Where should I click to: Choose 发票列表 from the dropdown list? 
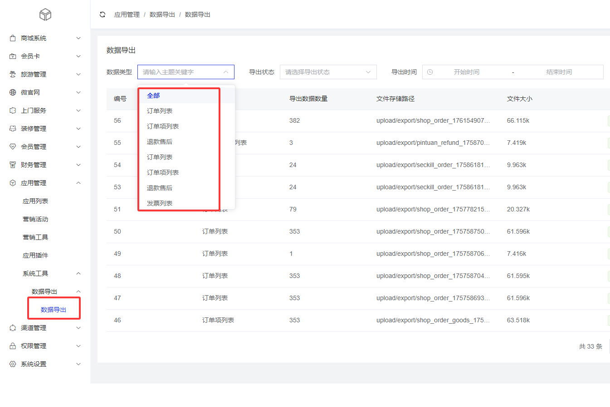click(x=160, y=203)
